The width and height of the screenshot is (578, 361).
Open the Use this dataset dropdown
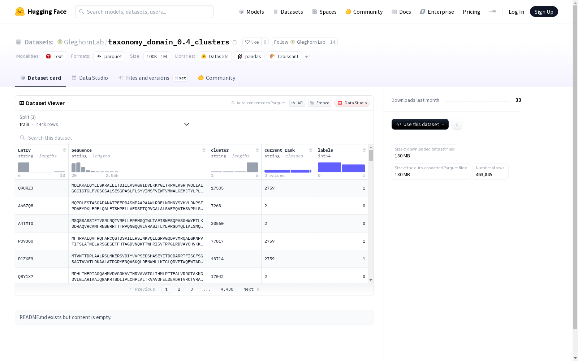(420, 124)
